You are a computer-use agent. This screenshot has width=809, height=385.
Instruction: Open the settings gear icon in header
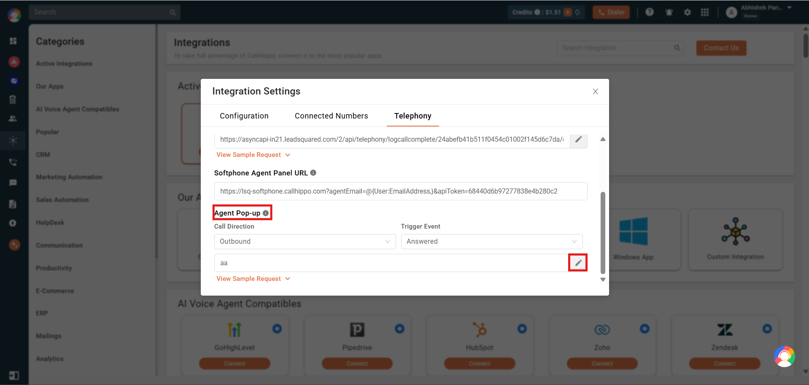(x=688, y=12)
